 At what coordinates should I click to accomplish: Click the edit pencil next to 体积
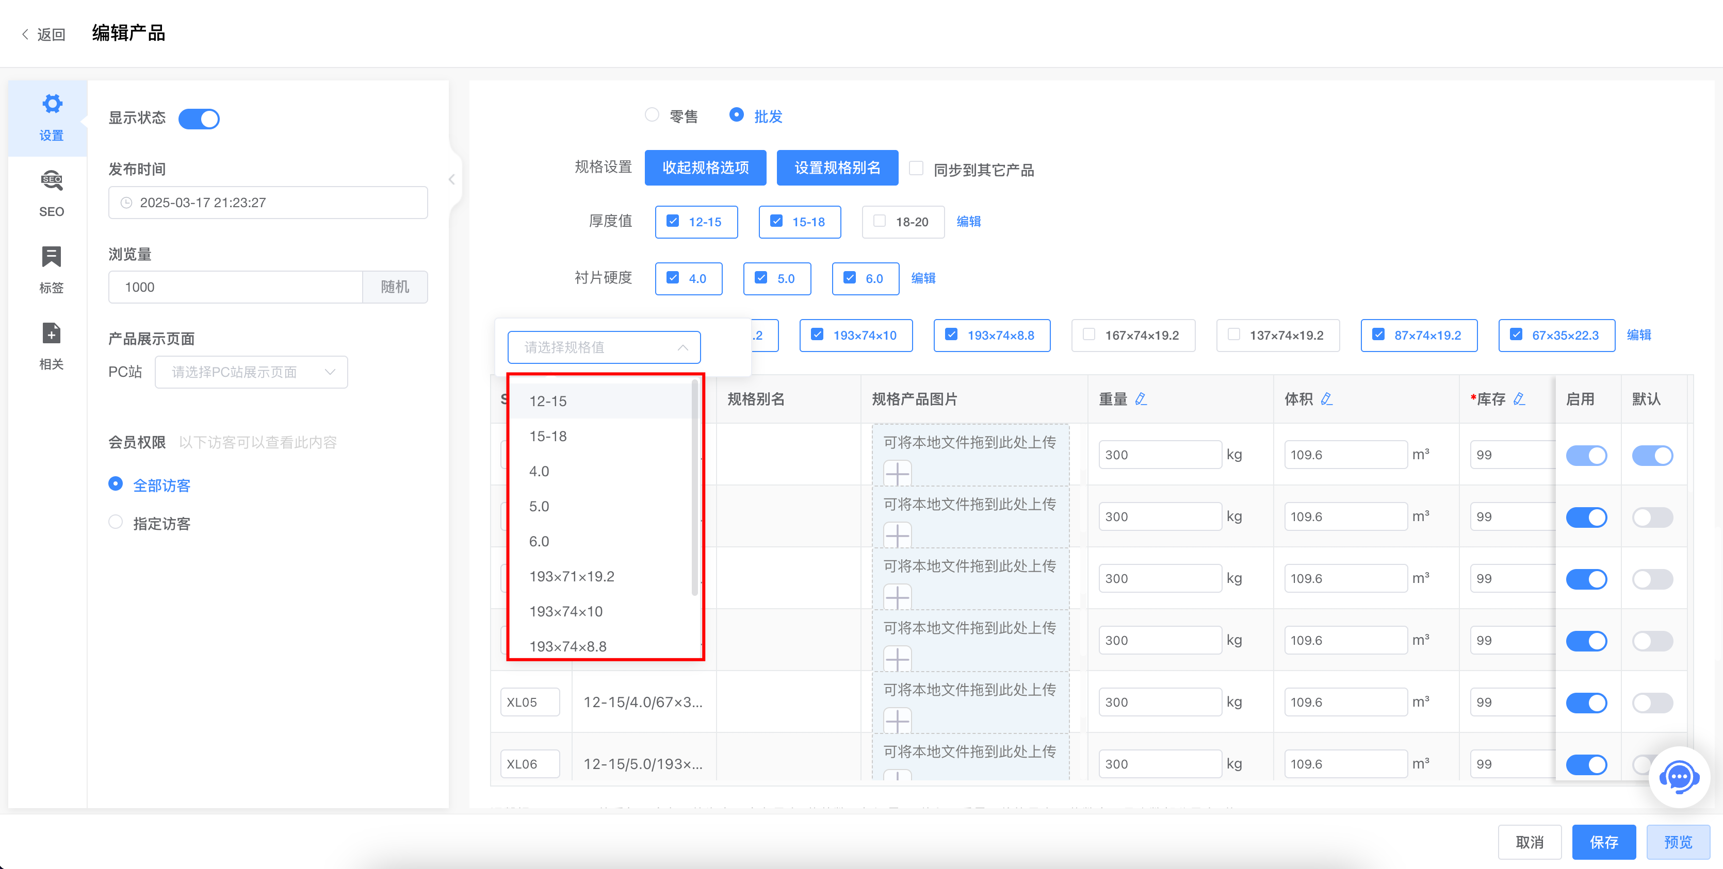pyautogui.click(x=1326, y=399)
